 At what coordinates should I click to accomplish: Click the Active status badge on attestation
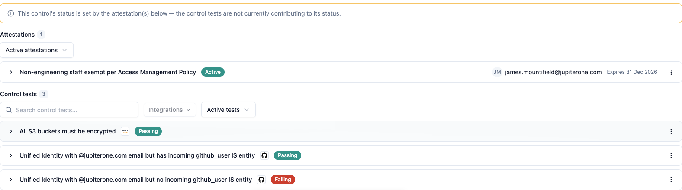coord(213,72)
